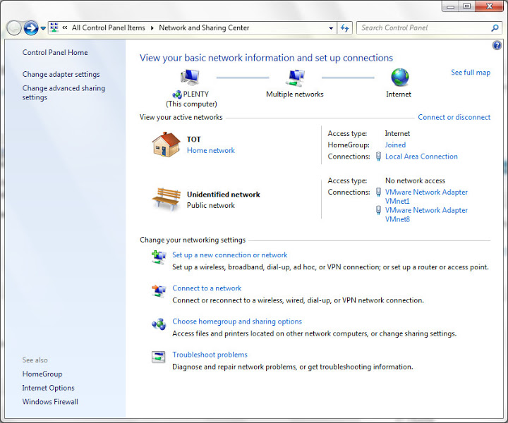
Task: Click the Home network link
Action: (x=210, y=150)
